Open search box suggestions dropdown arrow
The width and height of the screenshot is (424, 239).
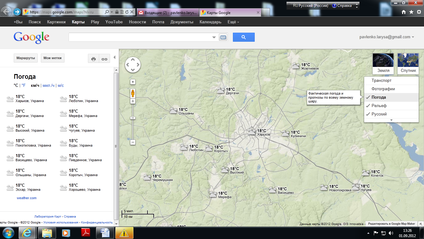click(214, 37)
